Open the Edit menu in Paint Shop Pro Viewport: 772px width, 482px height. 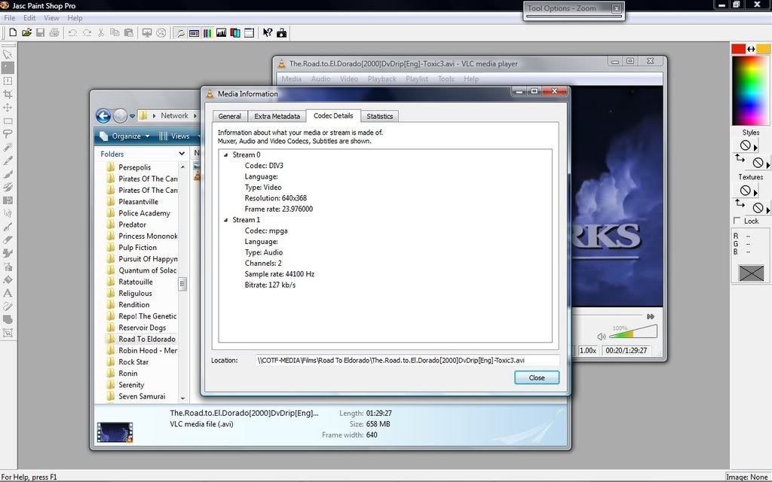point(29,18)
